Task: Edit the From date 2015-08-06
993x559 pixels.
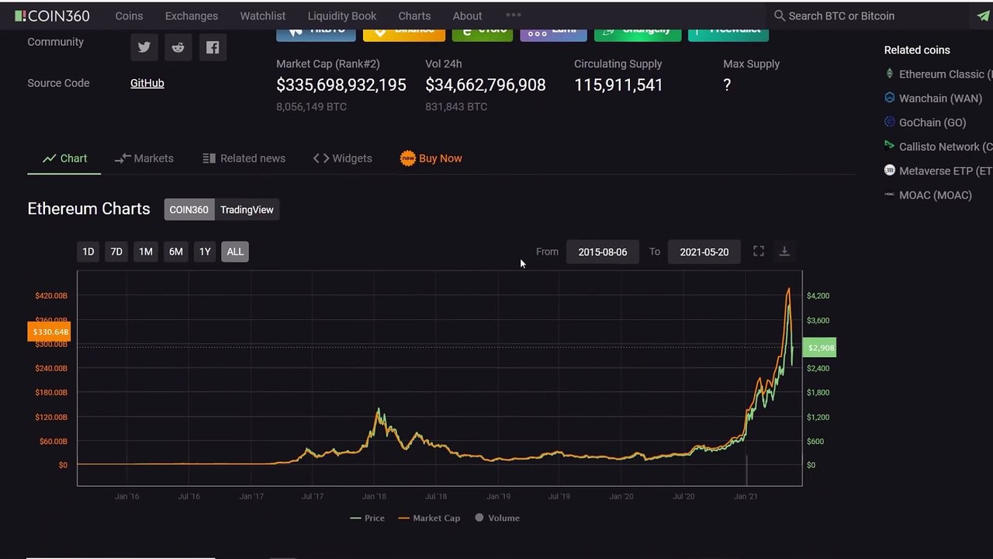Action: pyautogui.click(x=603, y=252)
